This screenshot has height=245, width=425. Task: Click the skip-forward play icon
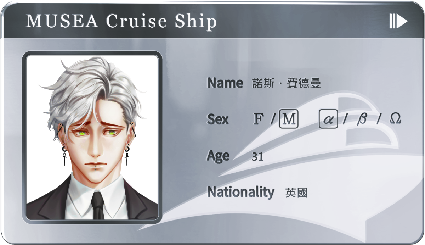pyautogui.click(x=398, y=21)
